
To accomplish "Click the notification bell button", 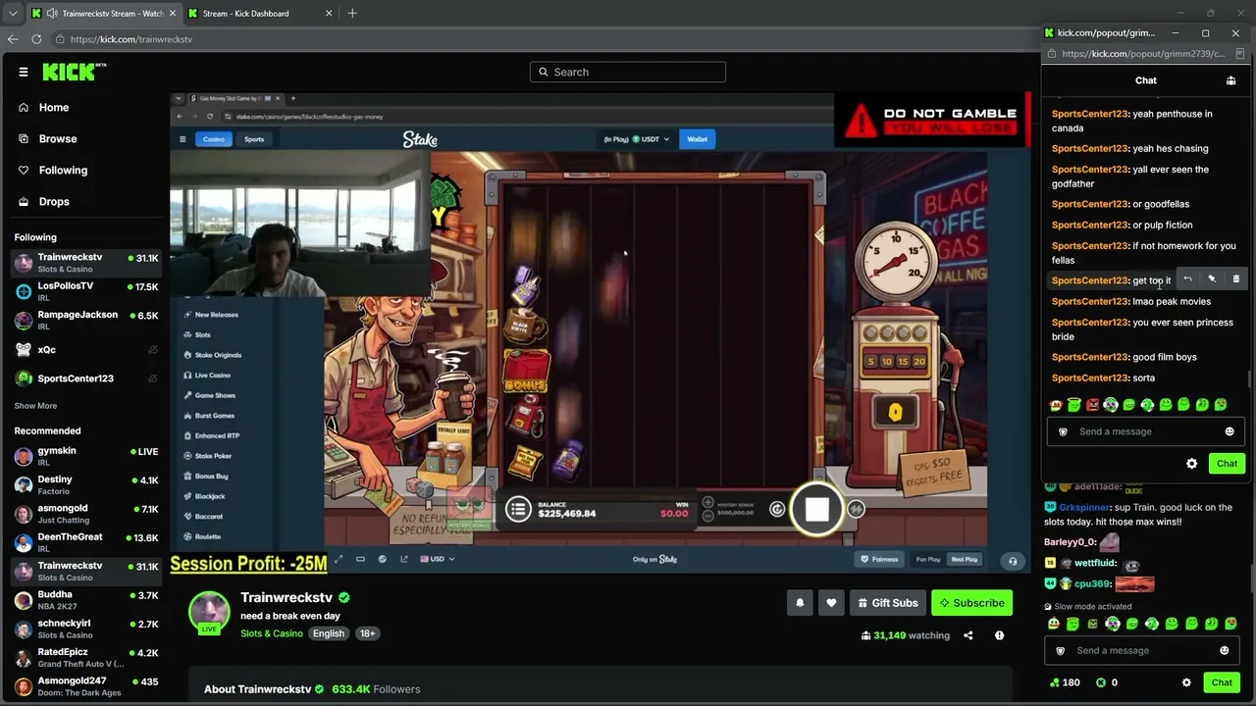I will tap(800, 603).
